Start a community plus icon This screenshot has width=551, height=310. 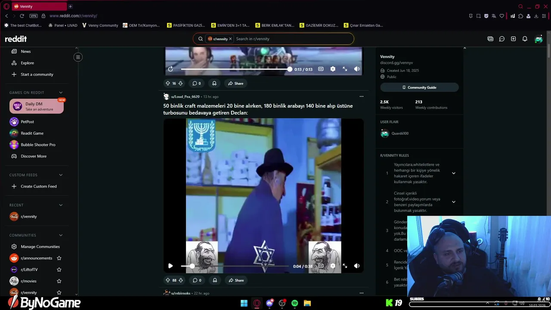point(14,74)
